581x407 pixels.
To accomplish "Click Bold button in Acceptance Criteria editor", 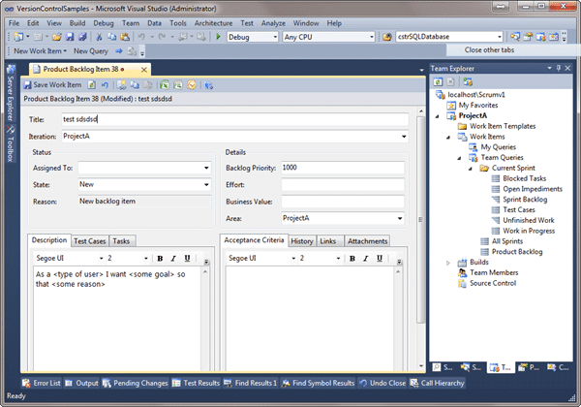I will 352,259.
